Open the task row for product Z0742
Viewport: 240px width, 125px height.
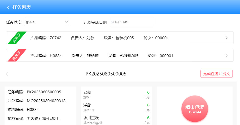(120, 38)
